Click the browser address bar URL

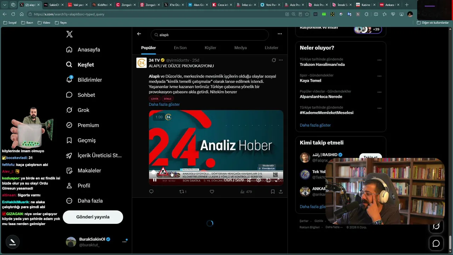pyautogui.click(x=69, y=14)
